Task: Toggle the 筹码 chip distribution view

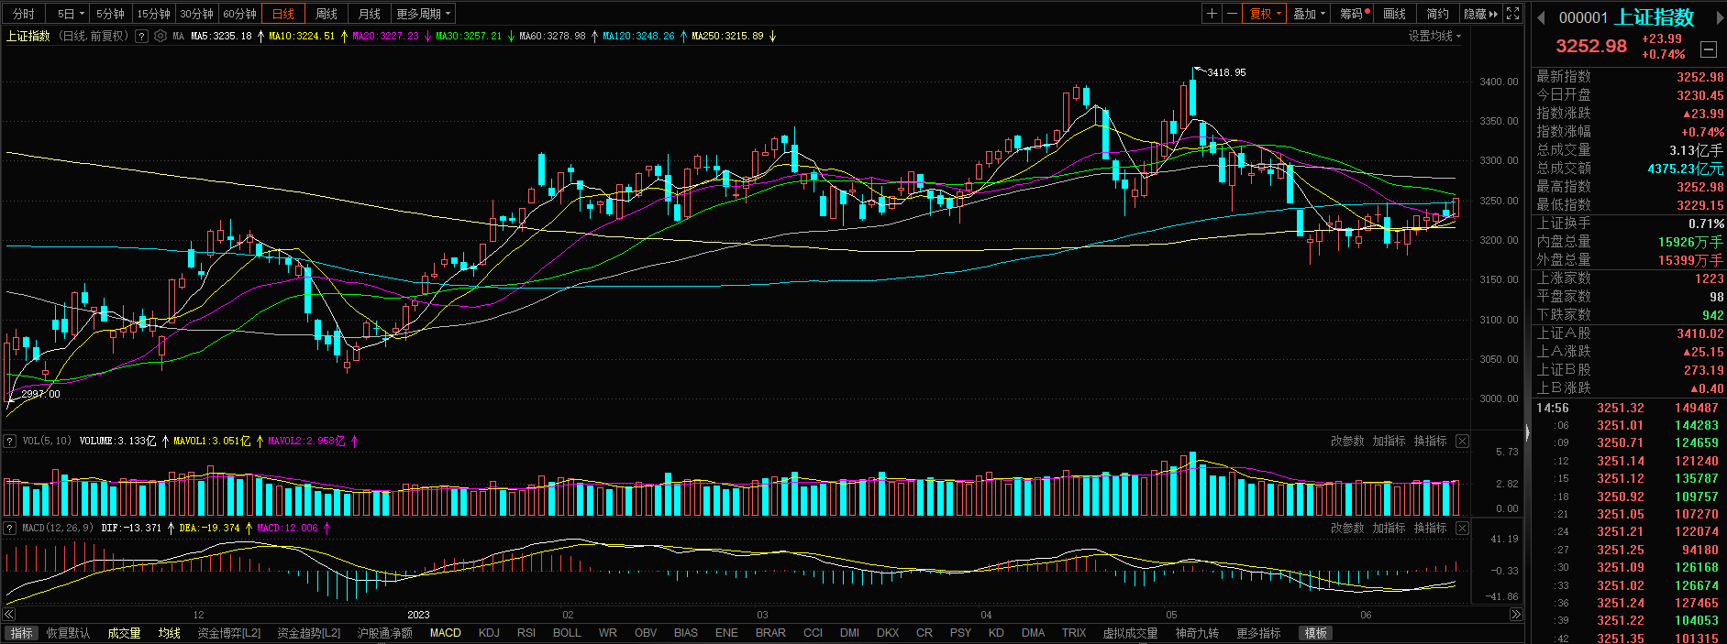Action: 1354,14
